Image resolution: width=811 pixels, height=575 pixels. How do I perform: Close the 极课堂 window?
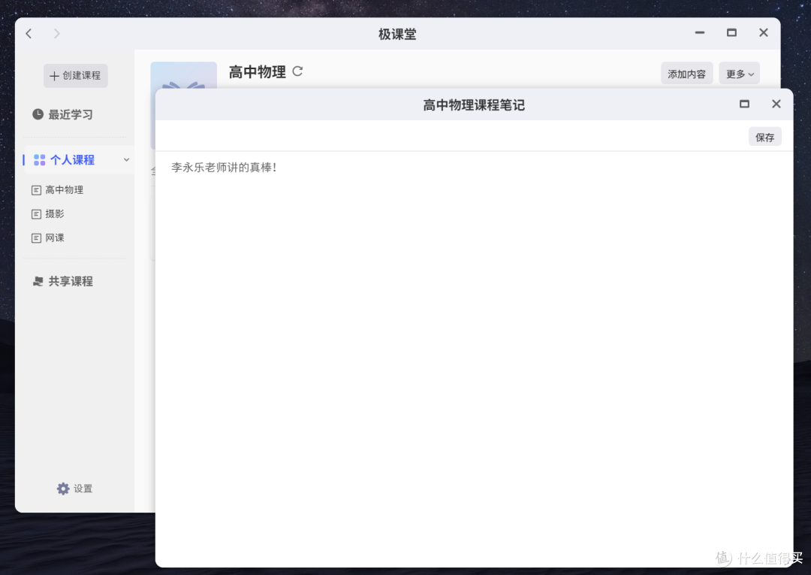[764, 32]
